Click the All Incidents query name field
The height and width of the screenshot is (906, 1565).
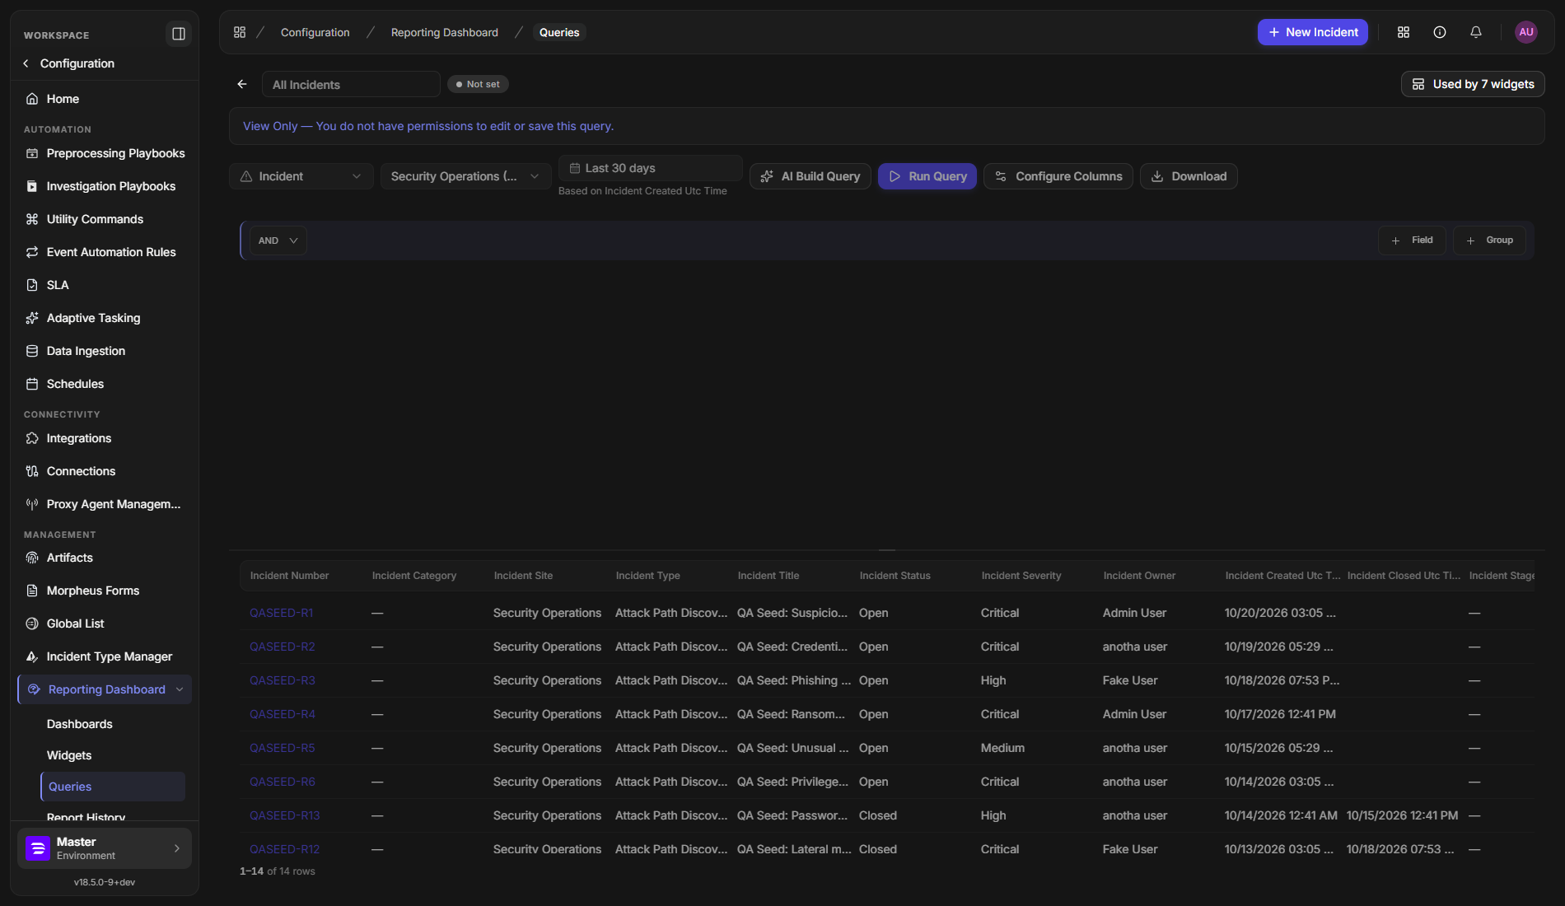point(351,84)
